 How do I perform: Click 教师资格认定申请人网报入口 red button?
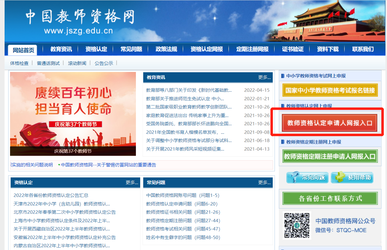pyautogui.click(x=330, y=123)
